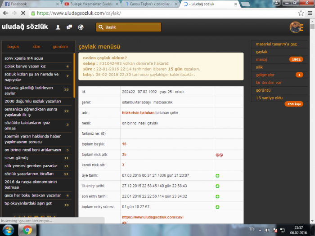This screenshot has width=315, height=236.
Task: Open topic gece her boku bırakan yazarlar
Action: point(33,196)
